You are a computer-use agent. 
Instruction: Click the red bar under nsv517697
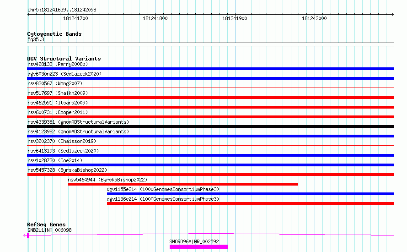[210, 98]
